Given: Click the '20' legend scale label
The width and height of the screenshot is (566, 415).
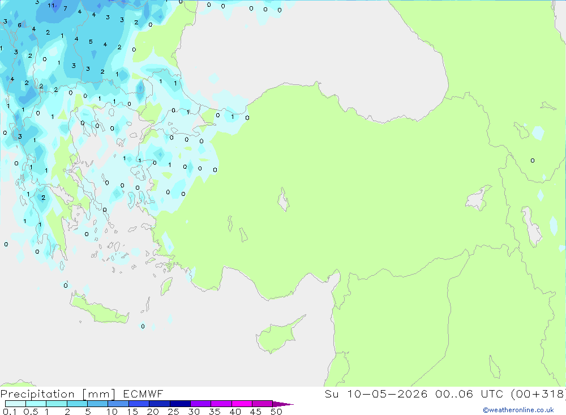Looking at the screenshot, I should (x=153, y=412).
